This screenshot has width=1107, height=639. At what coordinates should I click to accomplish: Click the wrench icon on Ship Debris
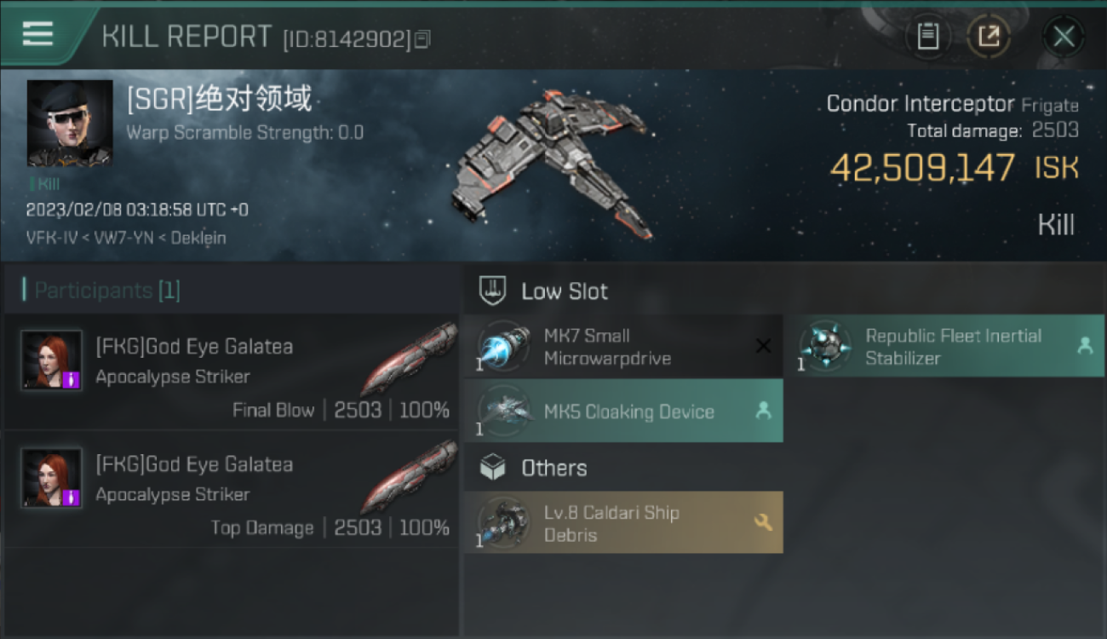[763, 522]
